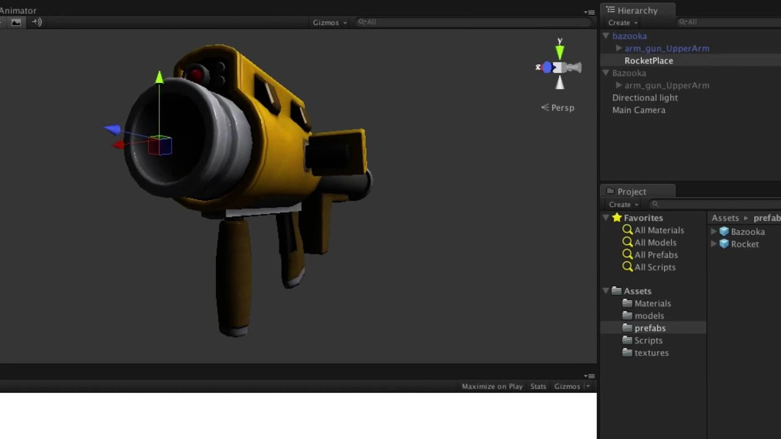The width and height of the screenshot is (781, 439).
Task: Open the Scene panel options menu icon
Action: [x=589, y=12]
